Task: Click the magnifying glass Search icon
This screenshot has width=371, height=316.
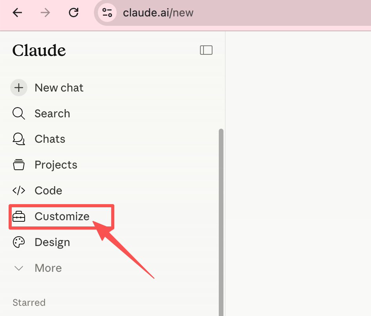Action: [x=19, y=113]
